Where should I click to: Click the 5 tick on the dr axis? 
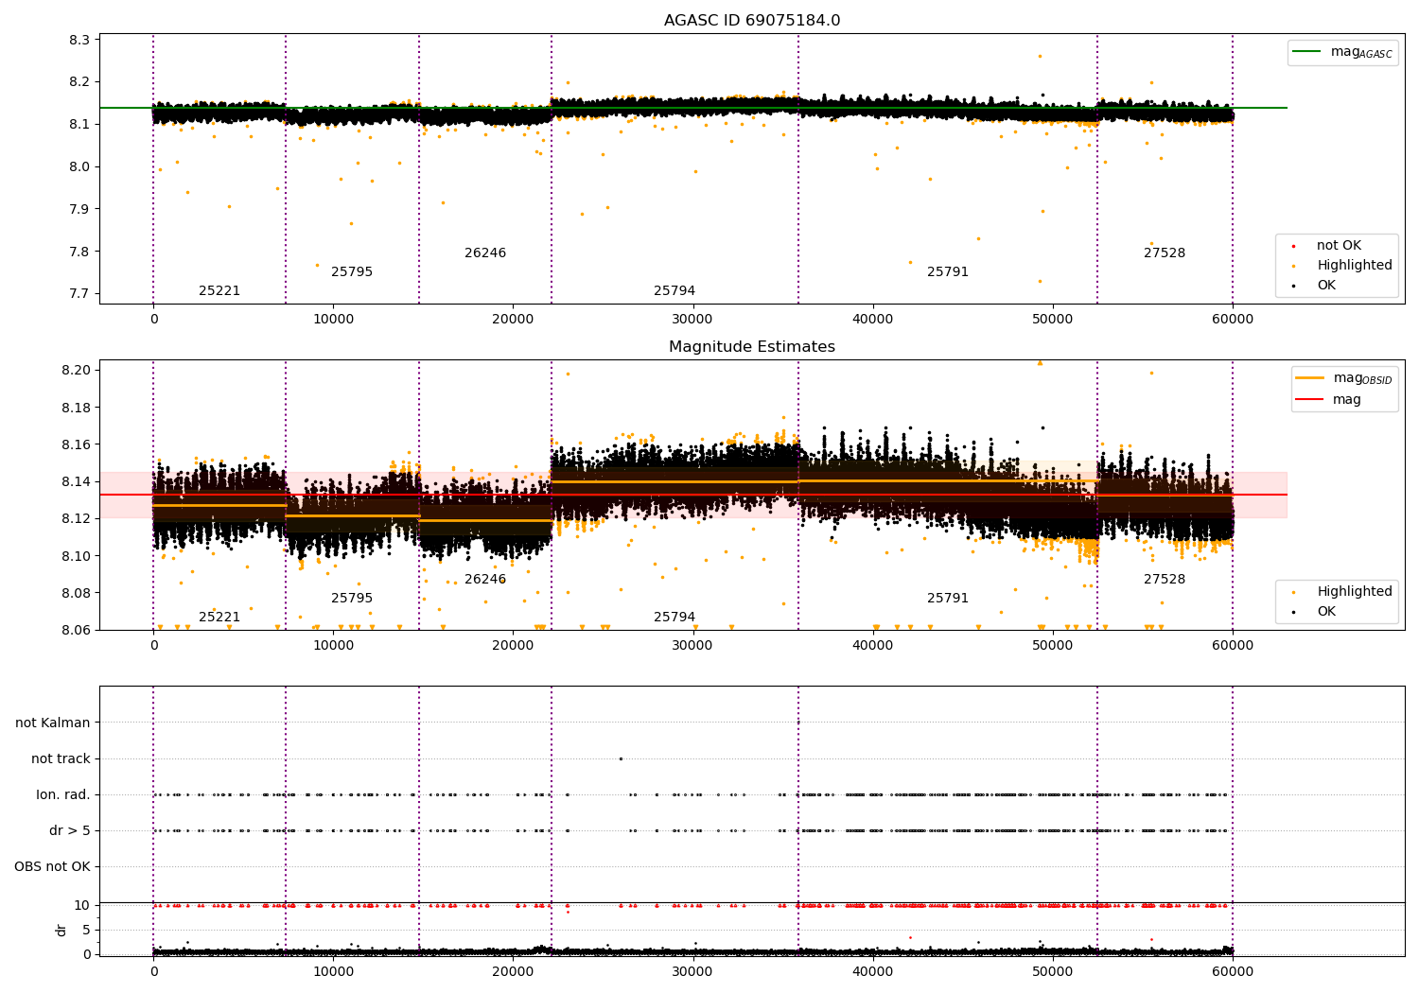(x=86, y=930)
